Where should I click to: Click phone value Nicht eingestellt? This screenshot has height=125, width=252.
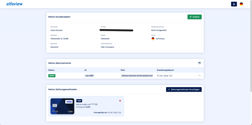coord(159,30)
